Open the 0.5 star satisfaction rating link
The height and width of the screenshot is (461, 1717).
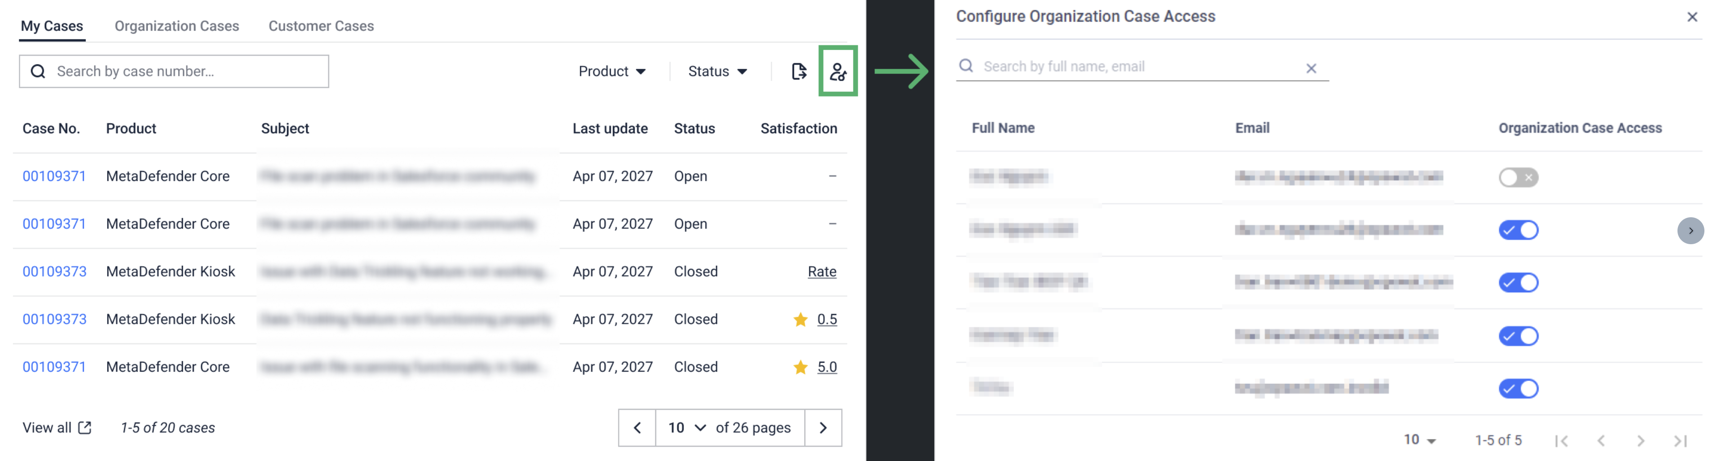[826, 319]
